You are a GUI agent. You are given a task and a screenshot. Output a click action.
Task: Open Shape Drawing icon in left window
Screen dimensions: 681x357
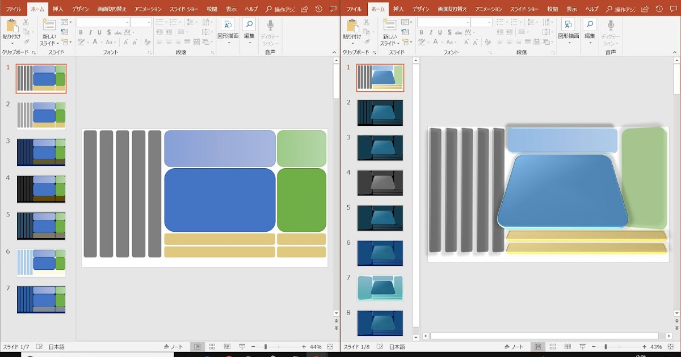(x=228, y=25)
